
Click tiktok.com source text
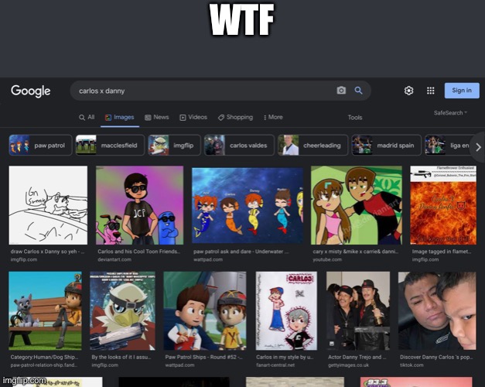[412, 365]
